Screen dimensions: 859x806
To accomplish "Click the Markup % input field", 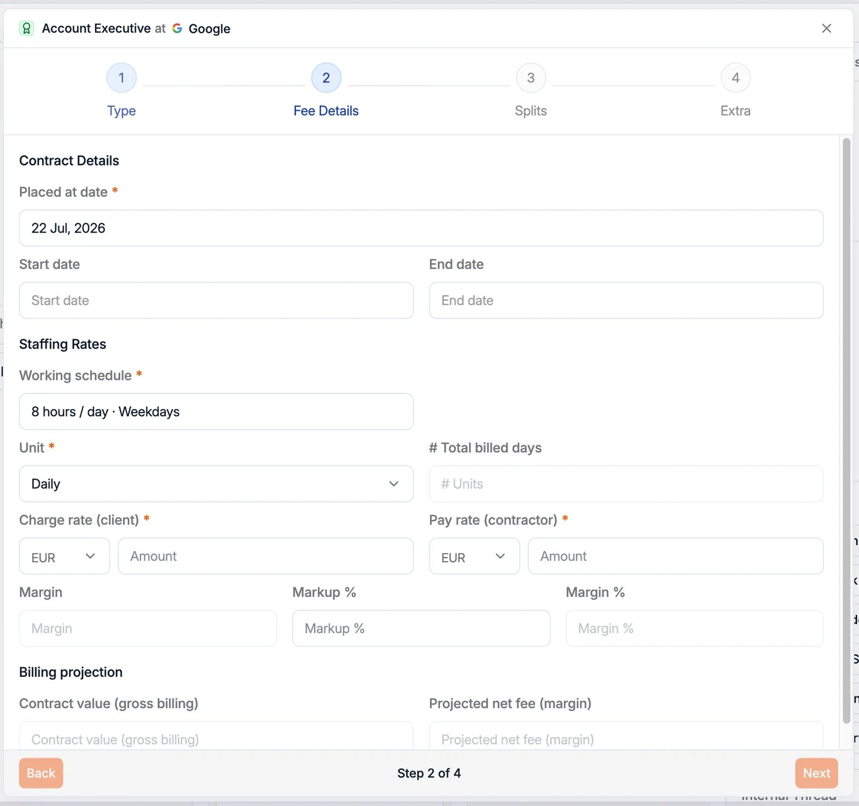I will (x=421, y=629).
